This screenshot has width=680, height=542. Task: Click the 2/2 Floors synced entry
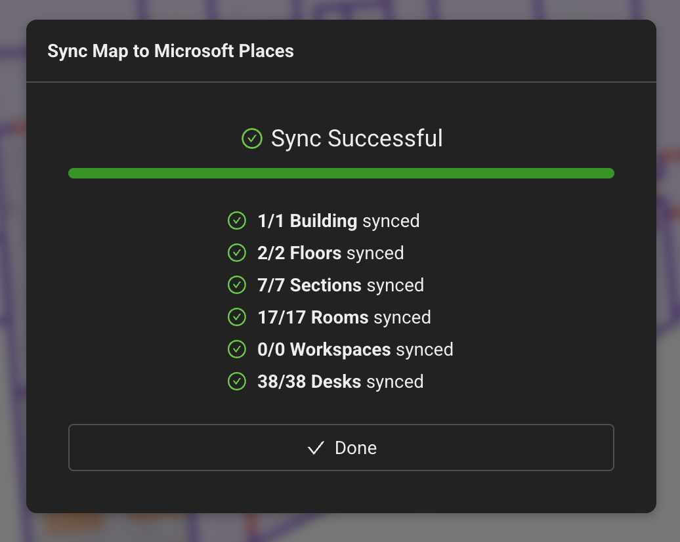click(x=330, y=253)
